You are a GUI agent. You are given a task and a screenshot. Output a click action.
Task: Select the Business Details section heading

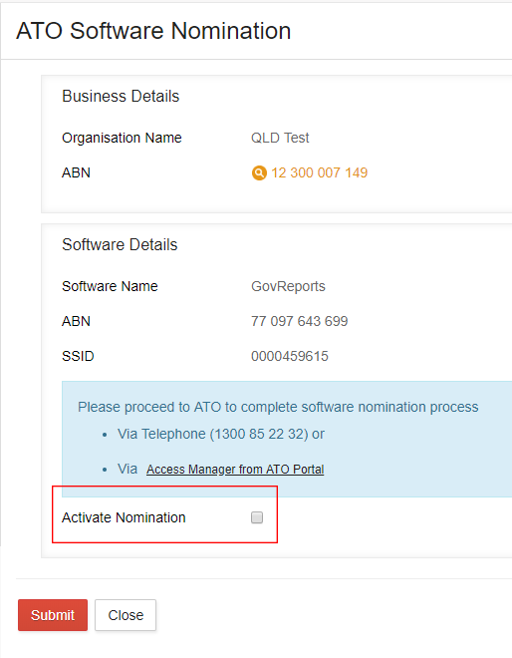pyautogui.click(x=121, y=96)
